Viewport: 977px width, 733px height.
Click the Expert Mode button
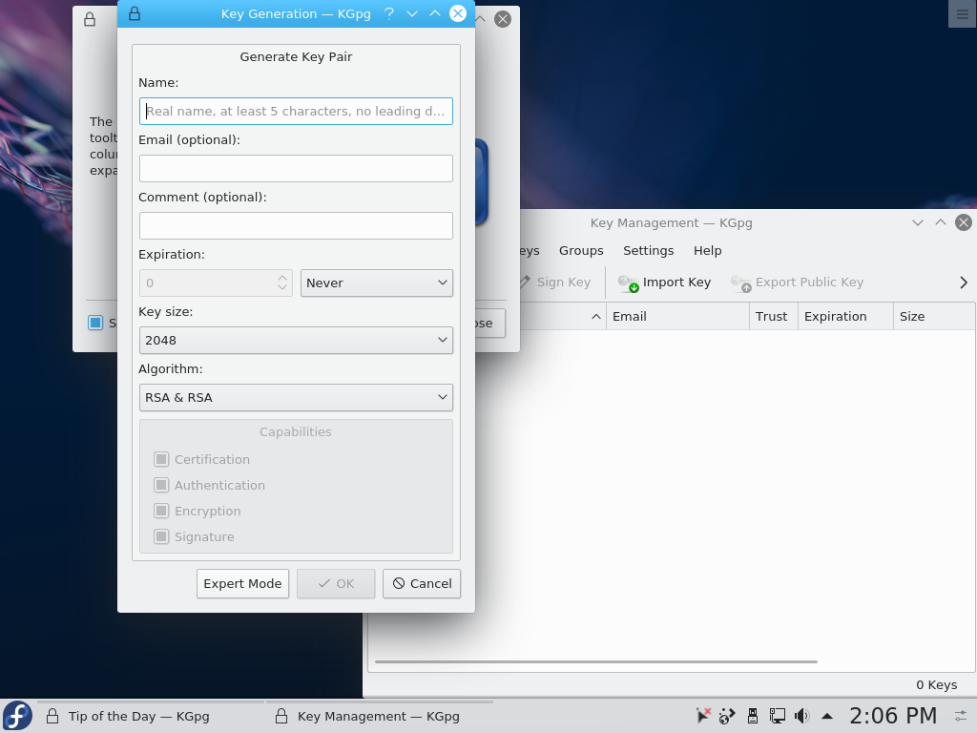point(242,583)
